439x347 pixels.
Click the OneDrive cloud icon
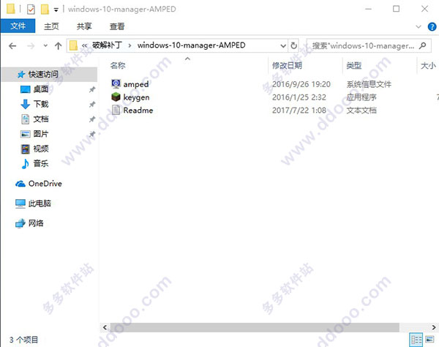point(20,184)
